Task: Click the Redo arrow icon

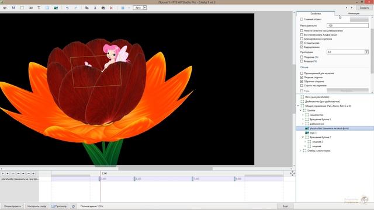Action: 76,8
